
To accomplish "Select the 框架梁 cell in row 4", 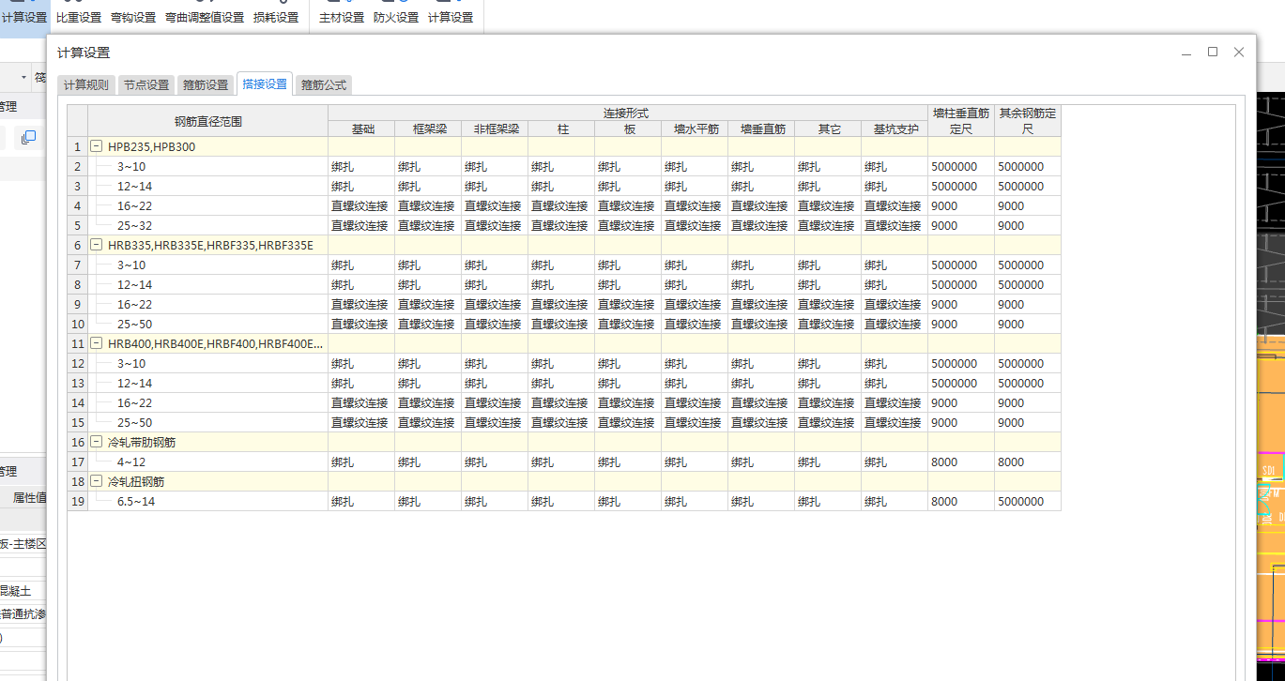I will click(429, 206).
